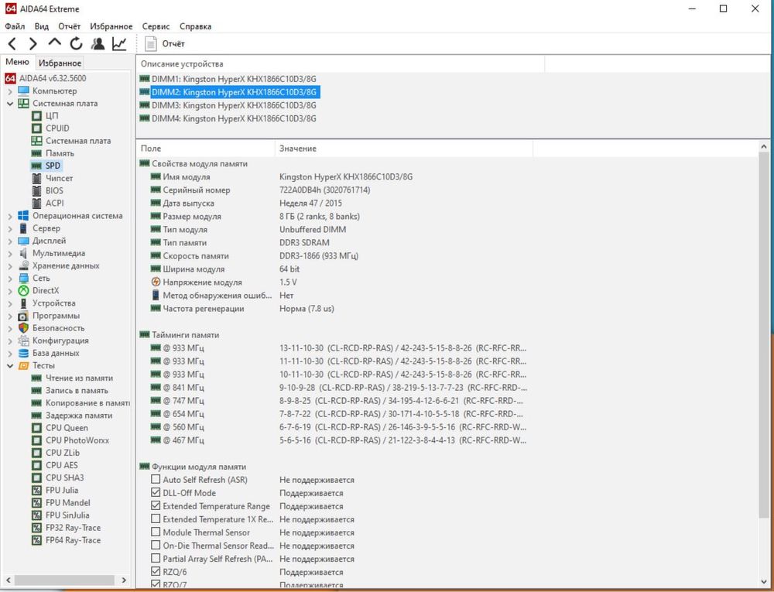Click the Хранение данных storage icon
This screenshot has height=592, width=774.
[x=23, y=265]
